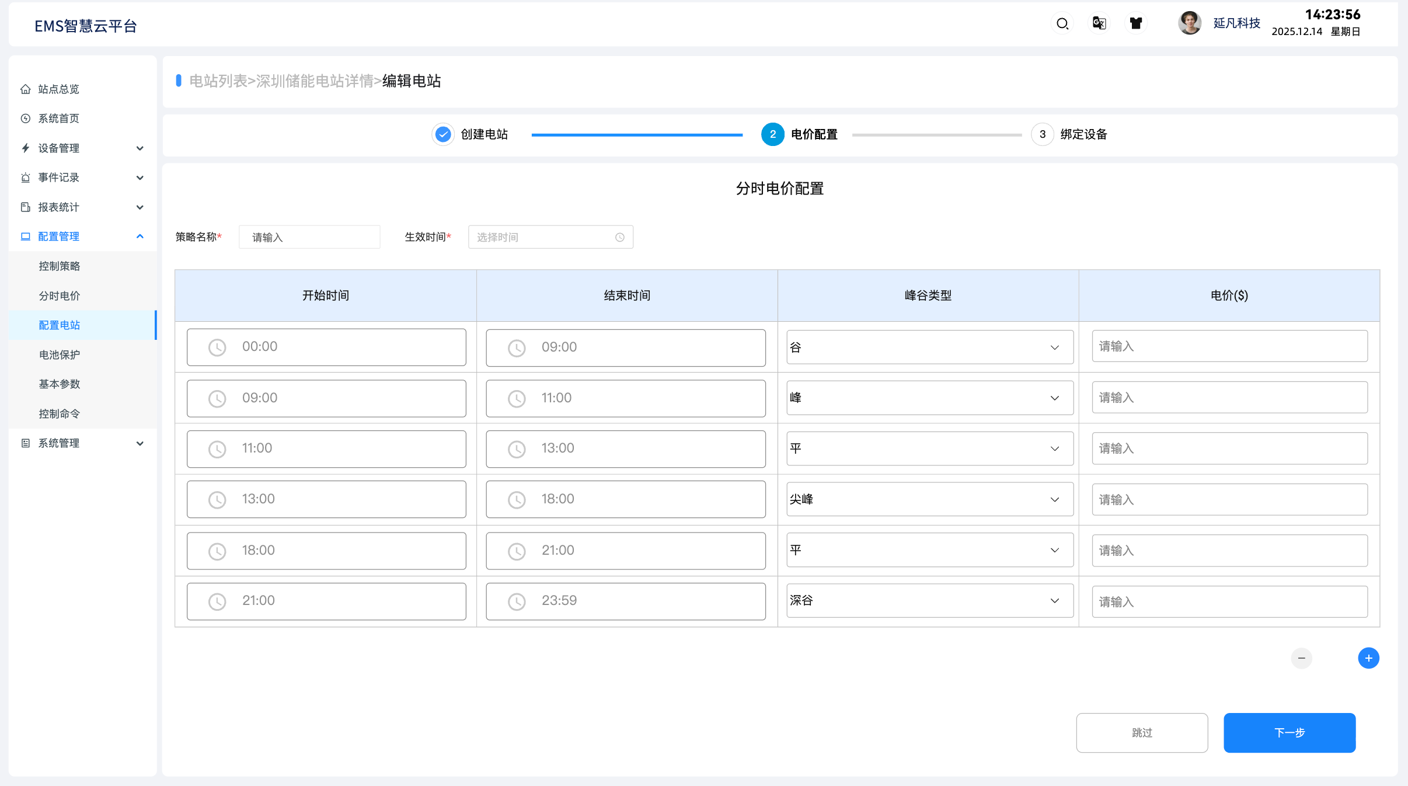Open 电池保护 in sidebar
This screenshot has width=1408, height=786.
click(x=60, y=355)
